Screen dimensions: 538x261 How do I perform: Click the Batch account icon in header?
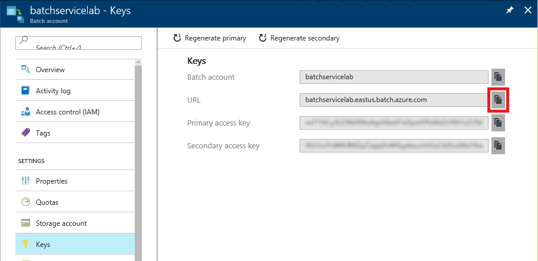16,15
